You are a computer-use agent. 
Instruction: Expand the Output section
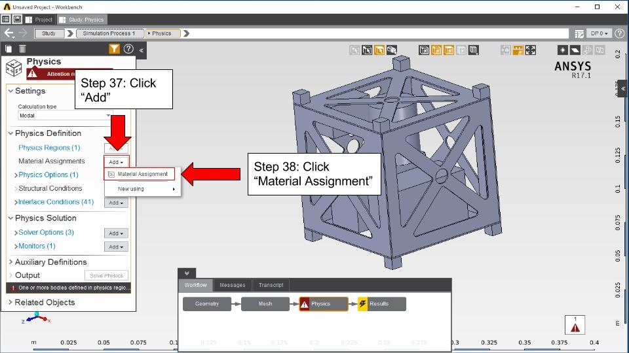click(11, 275)
